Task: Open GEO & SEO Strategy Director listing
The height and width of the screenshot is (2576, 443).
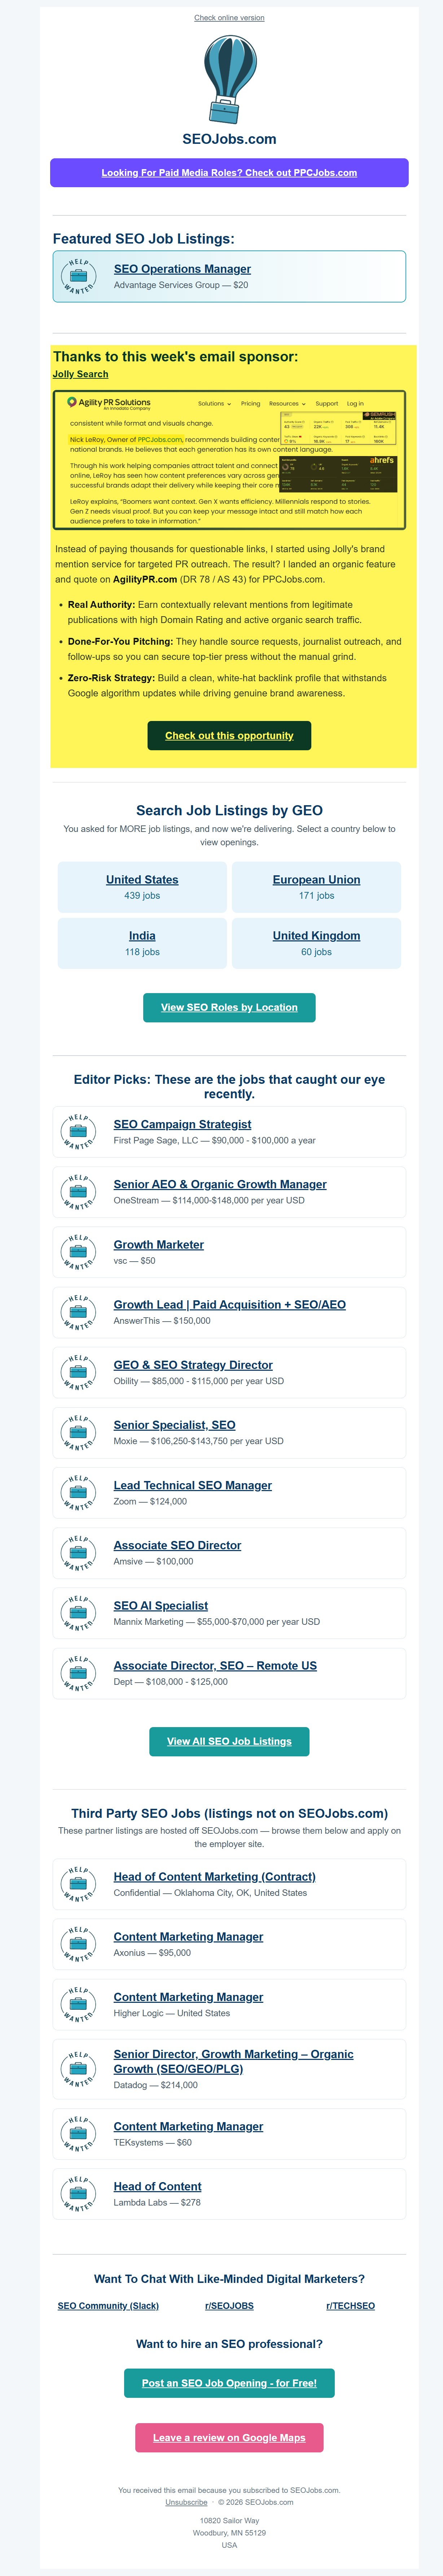Action: pyautogui.click(x=194, y=1365)
